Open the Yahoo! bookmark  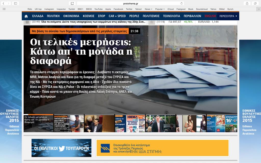point(138,9)
